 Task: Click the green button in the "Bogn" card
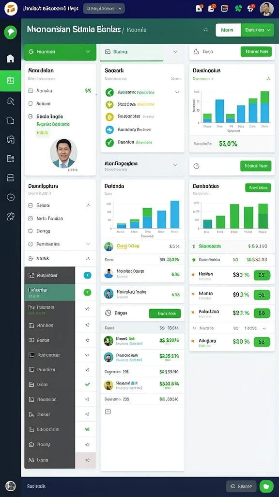coord(256,51)
